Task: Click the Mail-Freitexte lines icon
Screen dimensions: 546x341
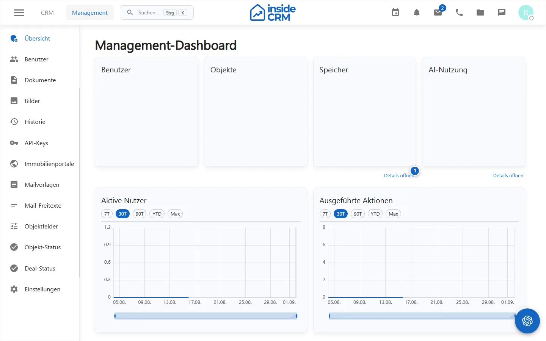Action: tap(14, 205)
